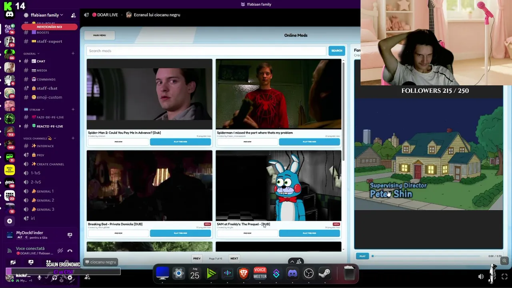Screen dimensions: 512x288
Task: Click the MAIN MENU button
Action: (x=100, y=35)
